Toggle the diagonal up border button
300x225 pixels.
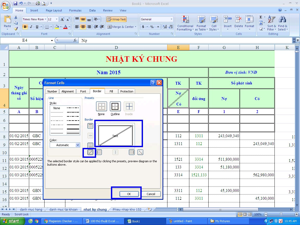[90, 152]
